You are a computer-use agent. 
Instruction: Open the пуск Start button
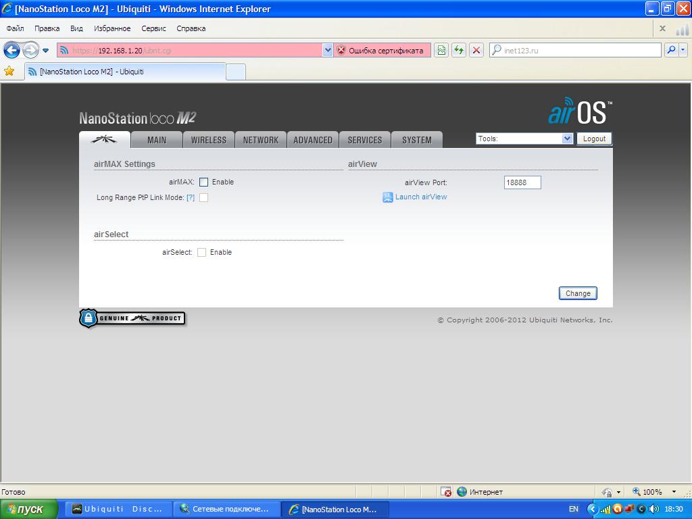pos(25,509)
